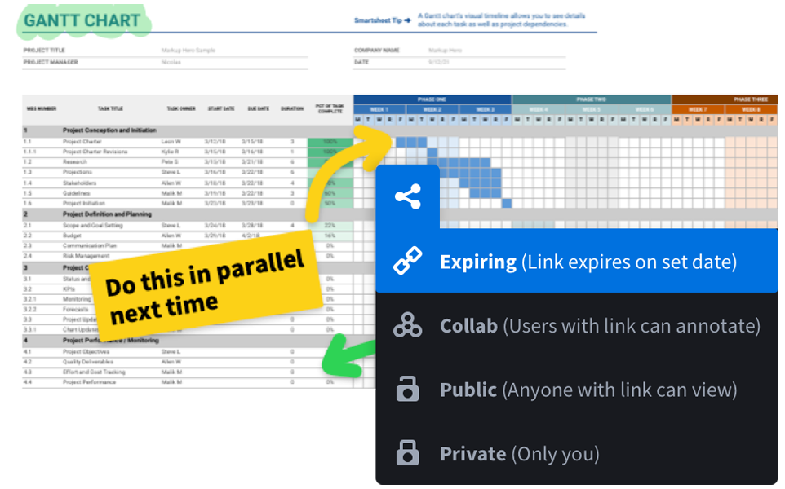Viewport: 785px width, 489px height.
Task: Click the DUE DATE column header
Action: coord(259,108)
